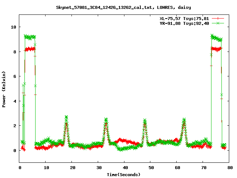The height and width of the screenshot is (178, 237).
Task: Click x-axis tick label 40
Action: coord(125,168)
